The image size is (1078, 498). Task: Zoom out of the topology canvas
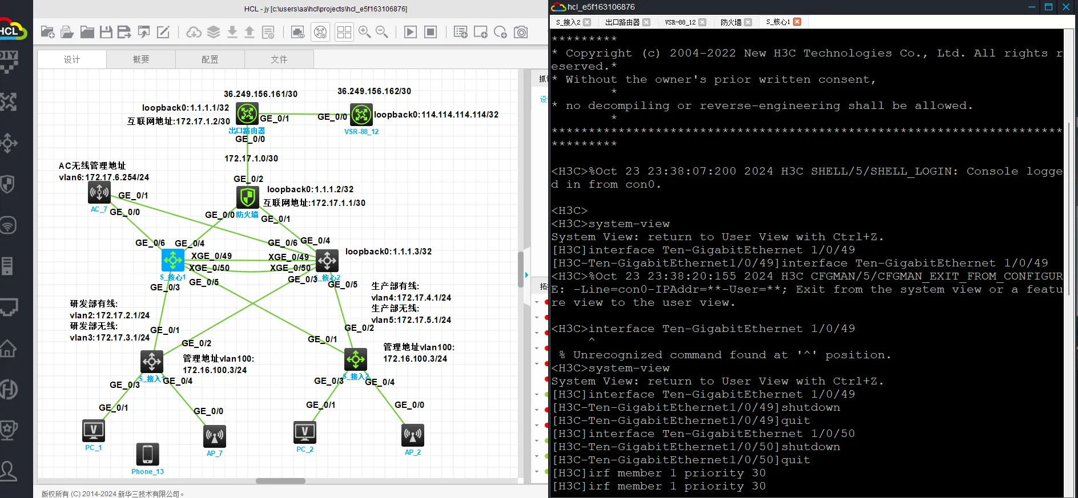pos(382,32)
